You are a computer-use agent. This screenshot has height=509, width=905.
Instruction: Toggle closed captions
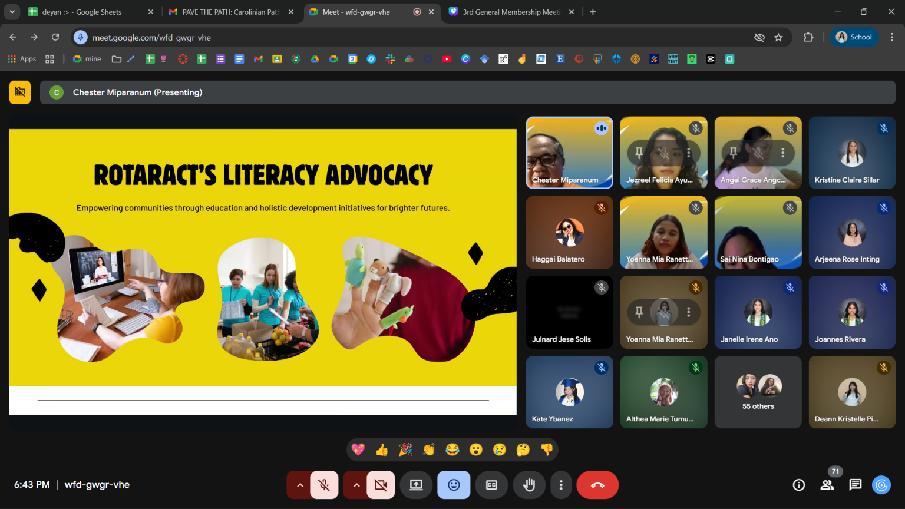click(491, 485)
